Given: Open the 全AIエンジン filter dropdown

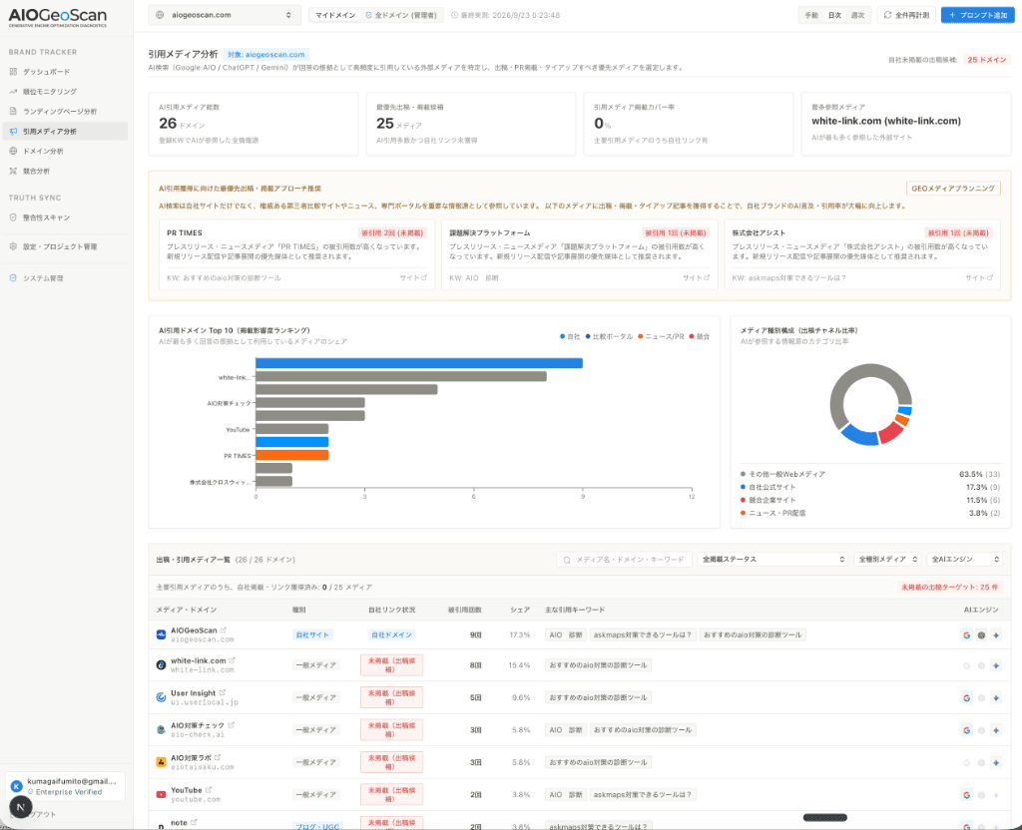Looking at the screenshot, I should coord(965,560).
